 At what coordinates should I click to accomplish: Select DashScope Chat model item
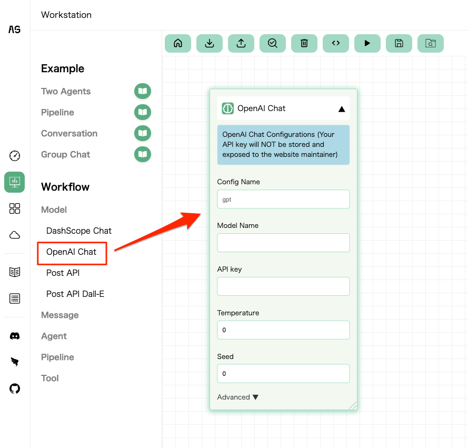79,231
